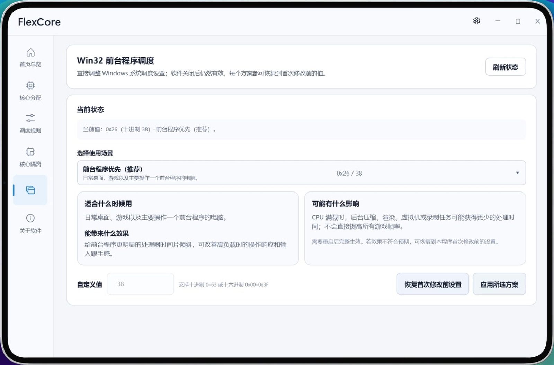This screenshot has height=365, width=554.
Task: Click 应用所选方案 button
Action: click(x=499, y=284)
